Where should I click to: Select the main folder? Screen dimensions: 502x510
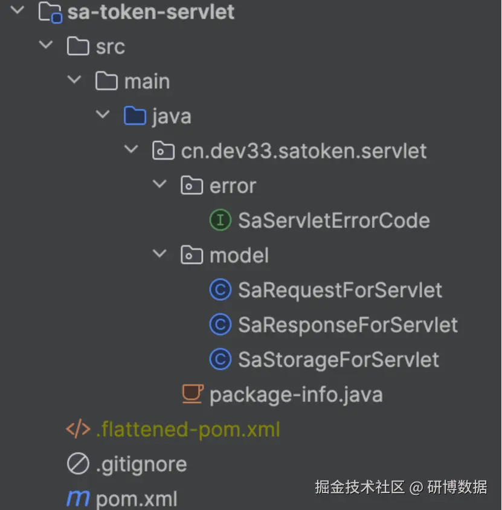(146, 80)
